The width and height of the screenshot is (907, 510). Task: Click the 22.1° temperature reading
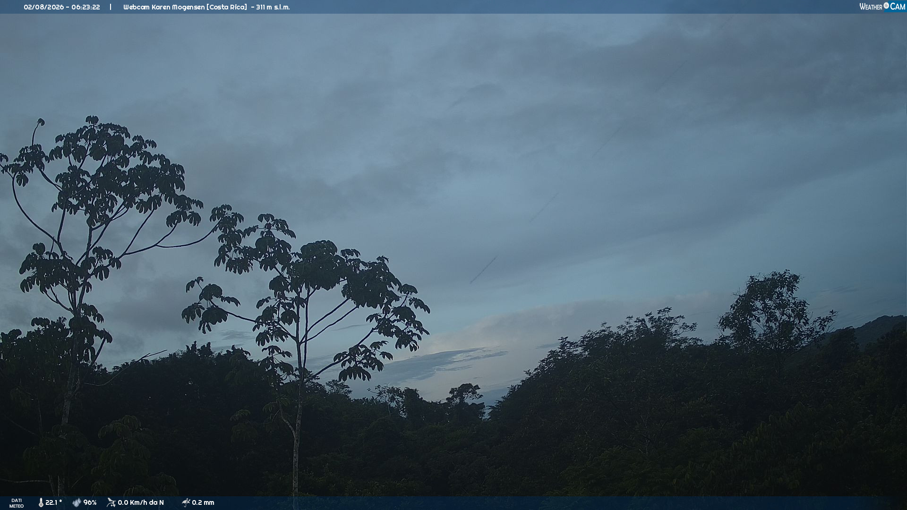pyautogui.click(x=53, y=503)
